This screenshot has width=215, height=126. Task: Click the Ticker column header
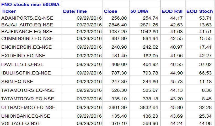point(9,11)
